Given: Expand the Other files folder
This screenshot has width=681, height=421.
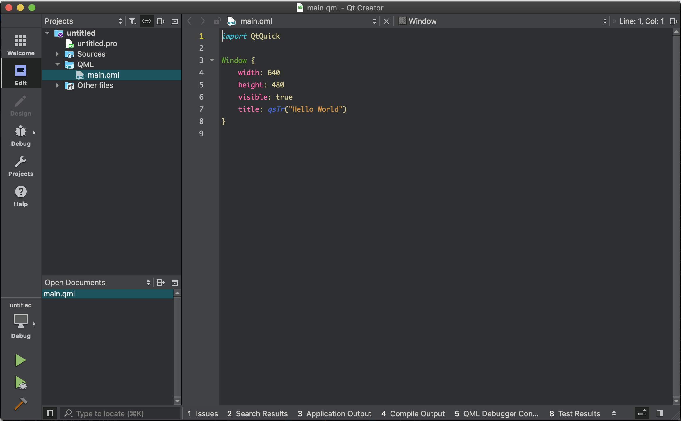Looking at the screenshot, I should click(x=58, y=85).
